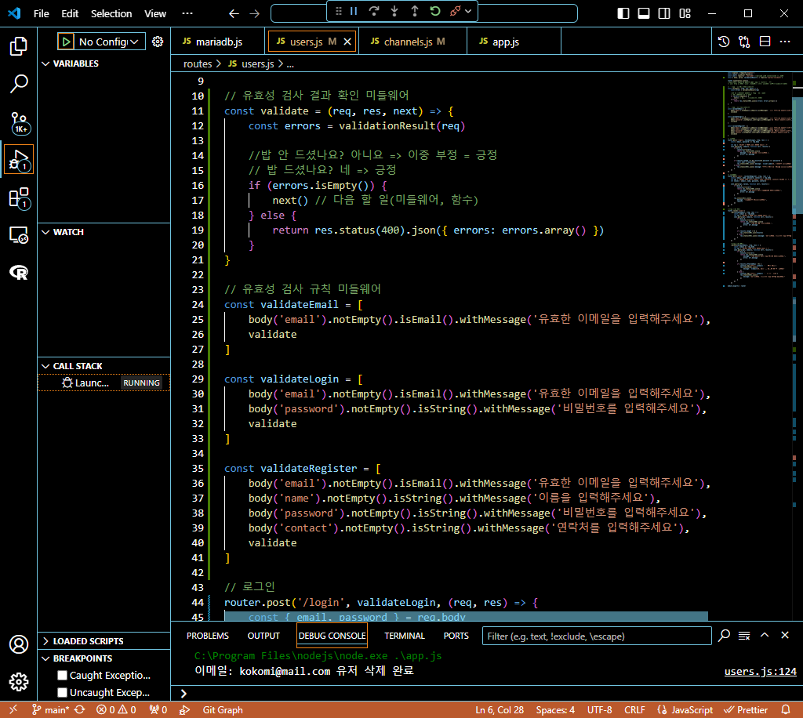803x718 pixels.
Task: Switch to the PROBLEMS panel tab
Action: pos(207,636)
